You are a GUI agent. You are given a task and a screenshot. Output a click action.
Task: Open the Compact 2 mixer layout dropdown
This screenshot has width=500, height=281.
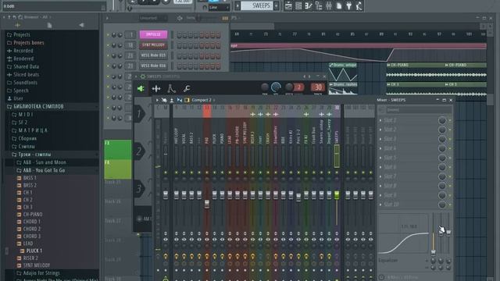pos(203,100)
